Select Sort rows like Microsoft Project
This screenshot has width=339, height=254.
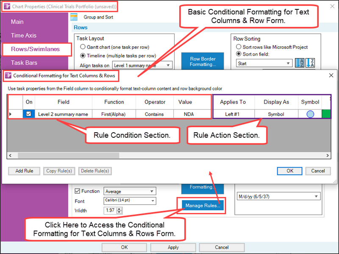239,47
